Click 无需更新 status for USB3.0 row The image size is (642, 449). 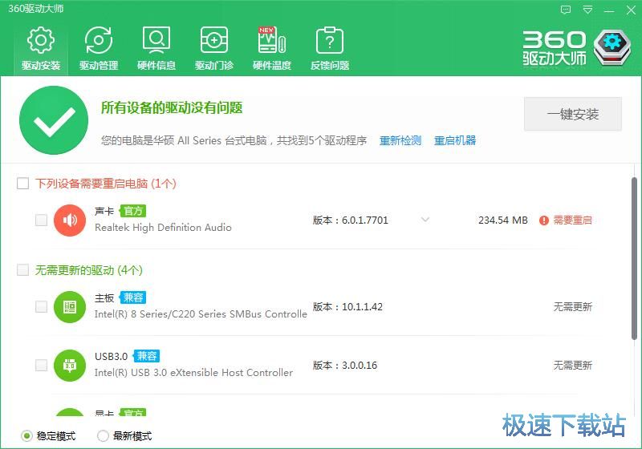tap(573, 365)
